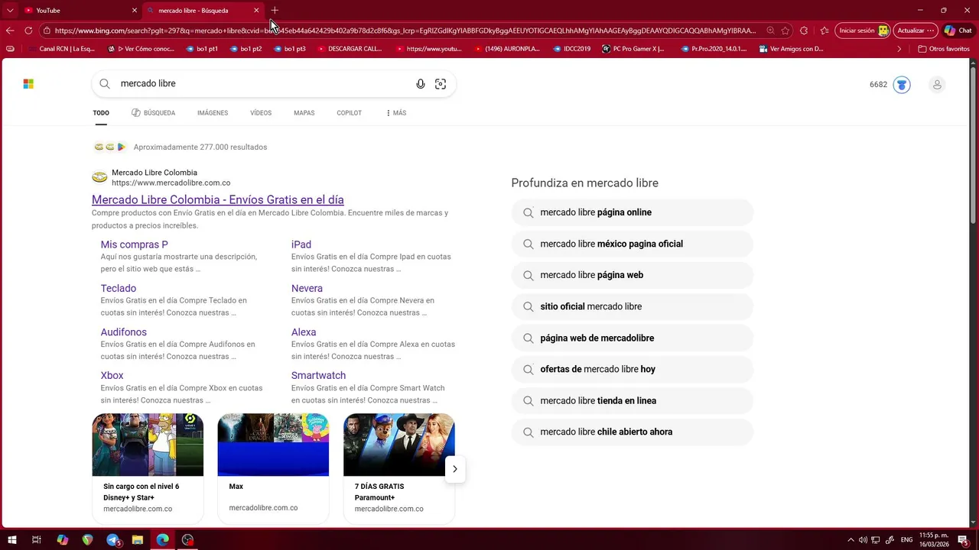The height and width of the screenshot is (550, 979).
Task: Select the IMÁGENES tab
Action: click(213, 113)
